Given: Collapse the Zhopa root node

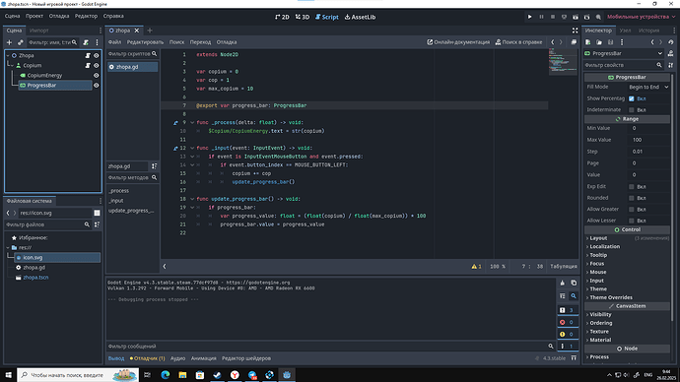Looking at the screenshot, I should [x=8, y=55].
